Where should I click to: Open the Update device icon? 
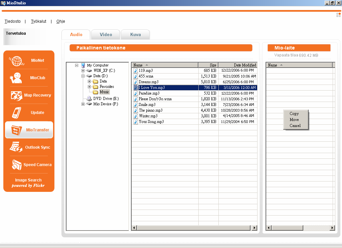tap(17, 113)
